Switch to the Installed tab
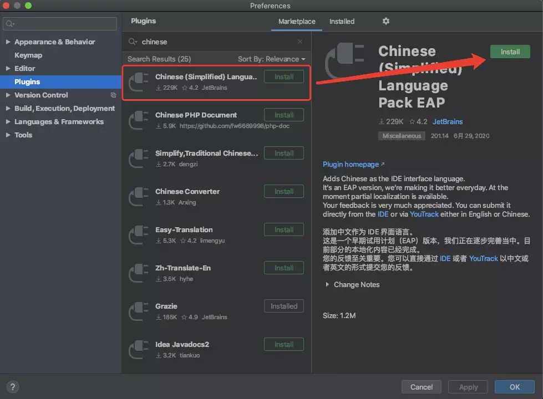Viewport: 543px width, 399px height. click(342, 22)
